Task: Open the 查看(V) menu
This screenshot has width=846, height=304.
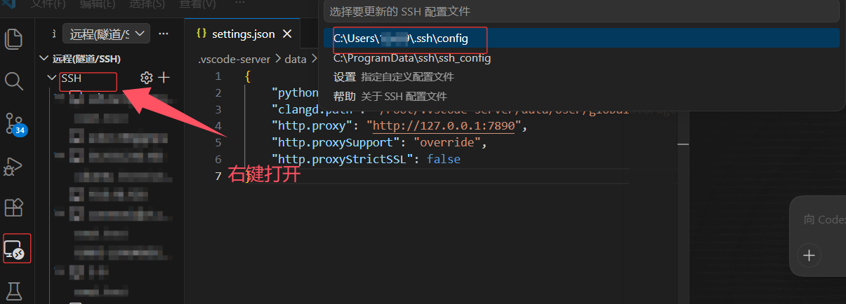Action: coord(197,4)
